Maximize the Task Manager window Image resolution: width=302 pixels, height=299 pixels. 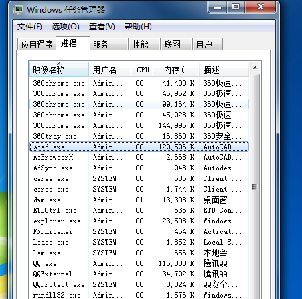pyautogui.click(x=236, y=7)
